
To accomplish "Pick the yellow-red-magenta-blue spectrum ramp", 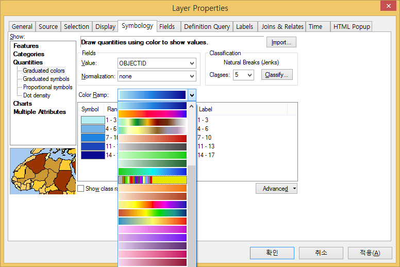I will [x=153, y=205].
